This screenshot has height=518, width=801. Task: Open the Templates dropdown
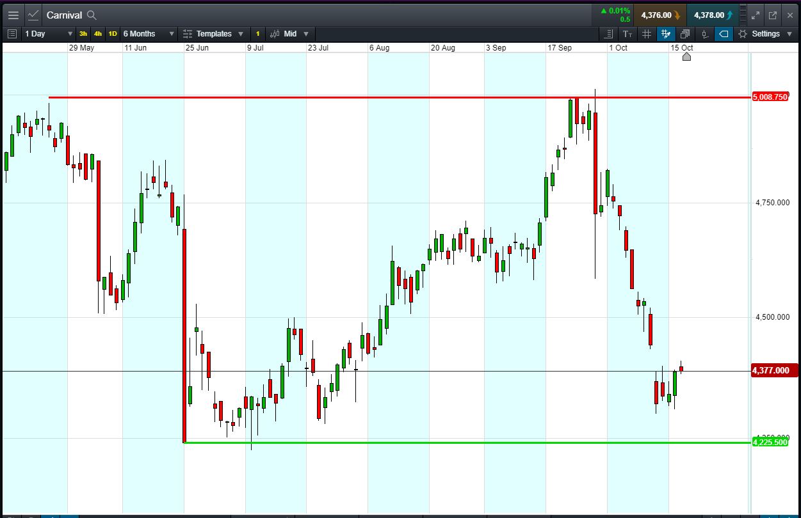coord(213,34)
